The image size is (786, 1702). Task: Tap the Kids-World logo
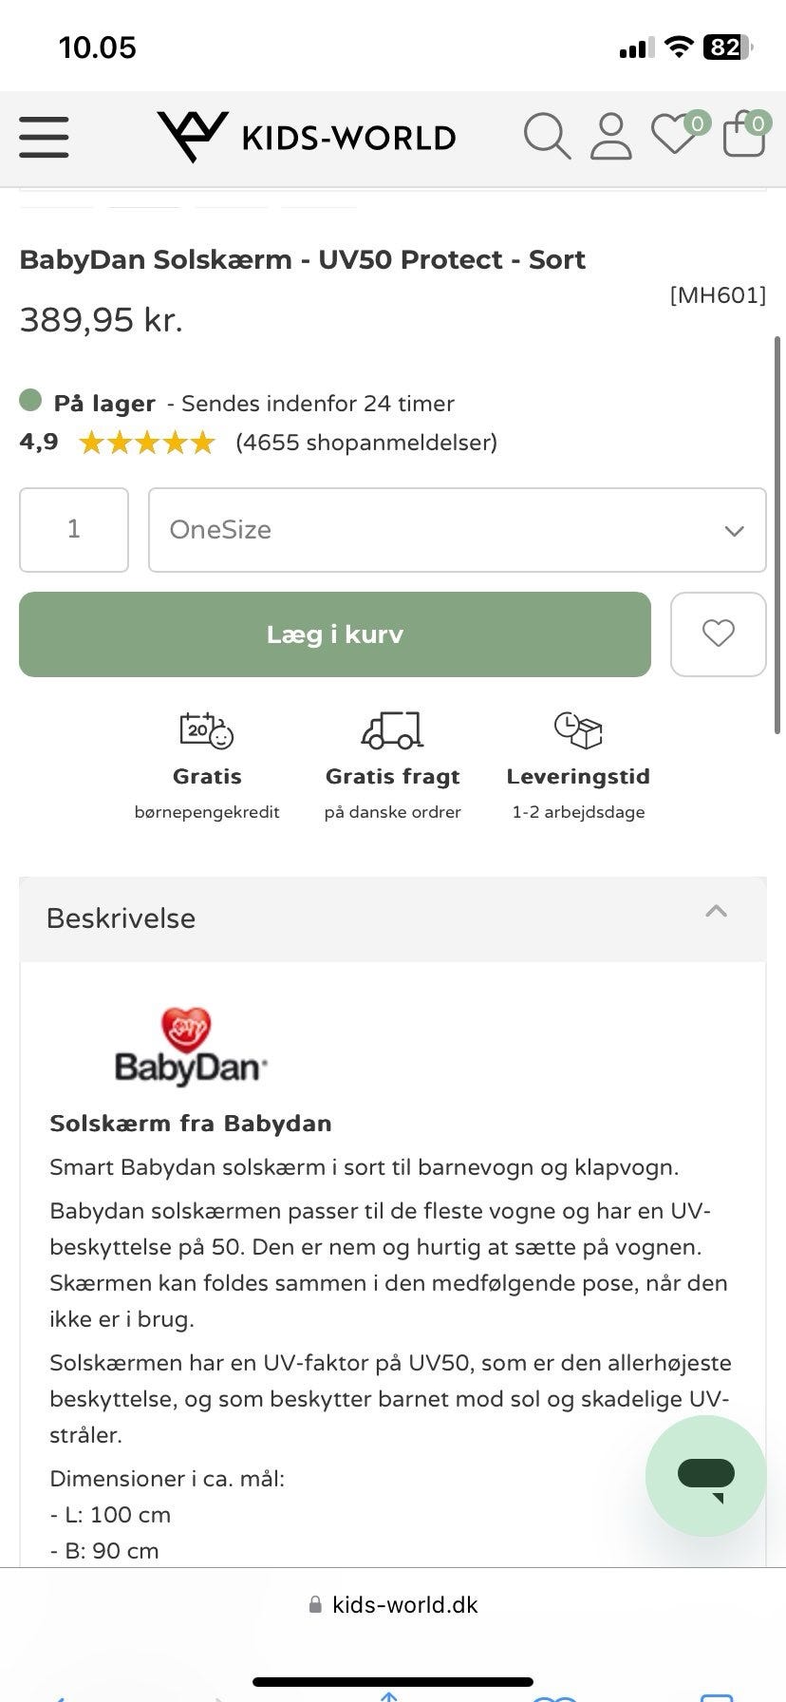[x=307, y=137]
